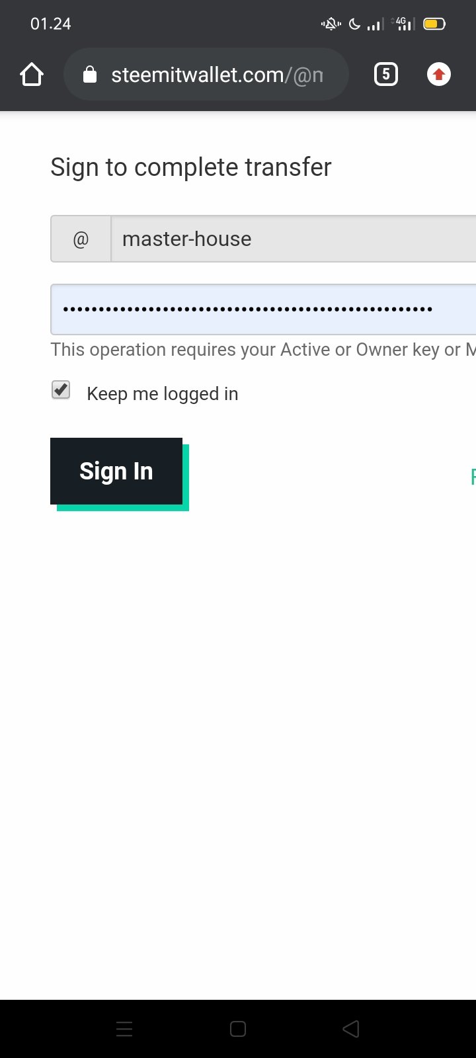The height and width of the screenshot is (1058, 476).
Task: Open the tab switcher showing 5 tabs
Action: [x=386, y=75]
